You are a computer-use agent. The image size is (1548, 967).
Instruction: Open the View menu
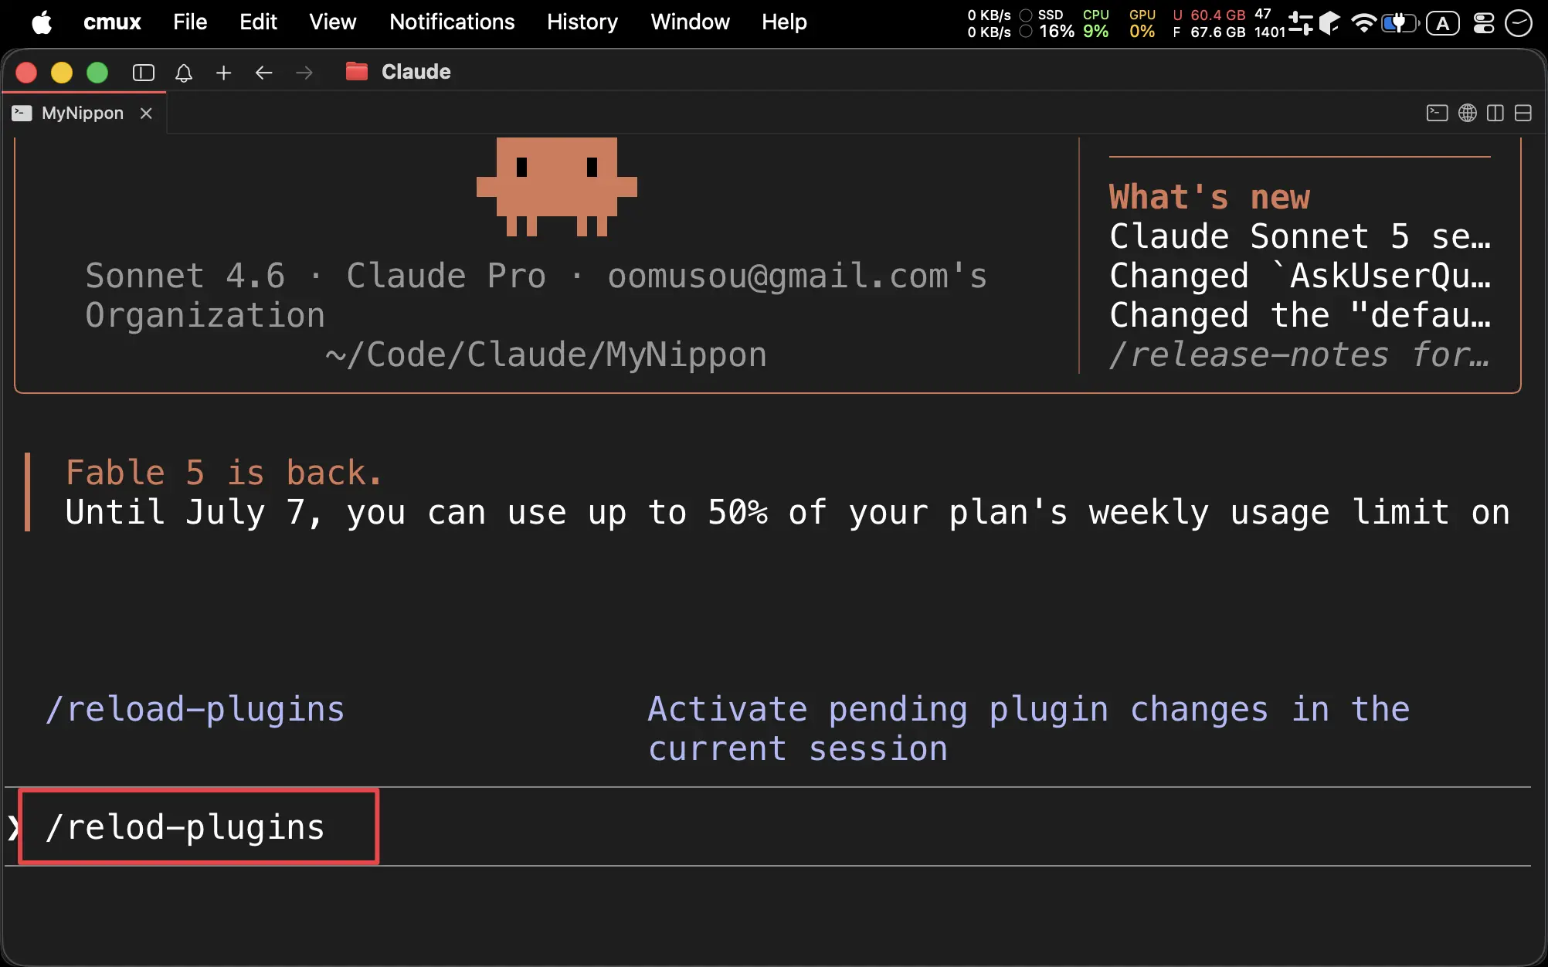point(333,22)
